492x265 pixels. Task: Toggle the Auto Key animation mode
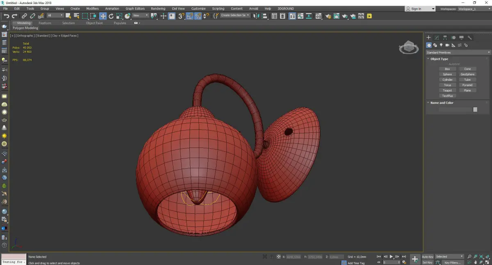click(427, 257)
